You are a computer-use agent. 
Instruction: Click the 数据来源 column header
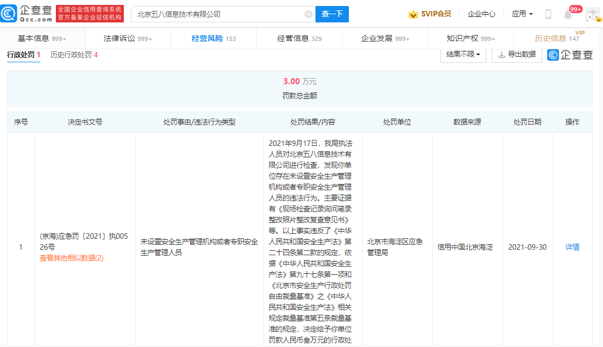coord(467,122)
